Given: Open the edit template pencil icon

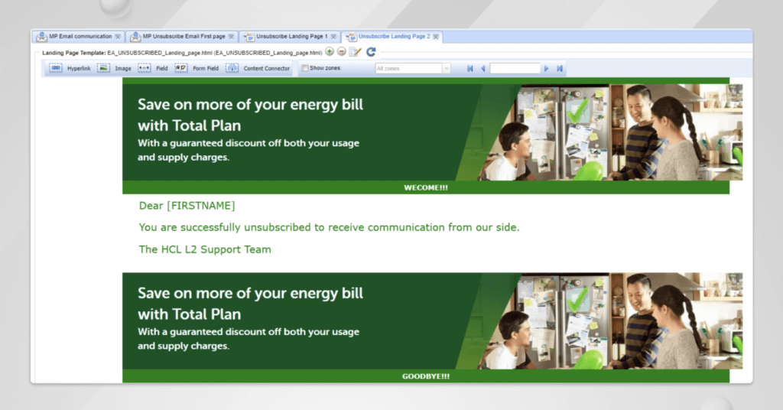Looking at the screenshot, I should (x=355, y=52).
